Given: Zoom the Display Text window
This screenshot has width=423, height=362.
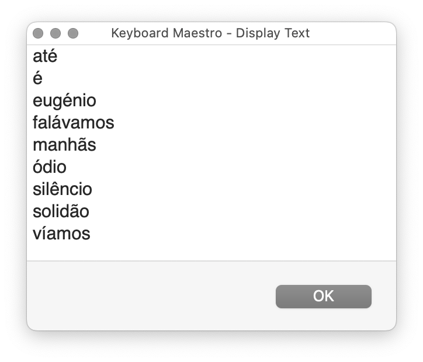Looking at the screenshot, I should pyautogui.click(x=73, y=33).
